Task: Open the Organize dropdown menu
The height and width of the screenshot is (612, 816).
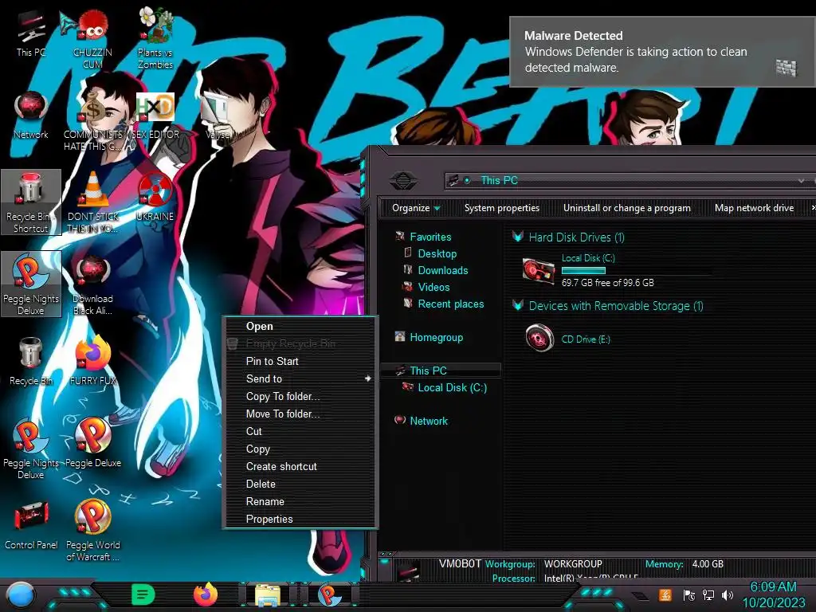Action: pyautogui.click(x=416, y=208)
